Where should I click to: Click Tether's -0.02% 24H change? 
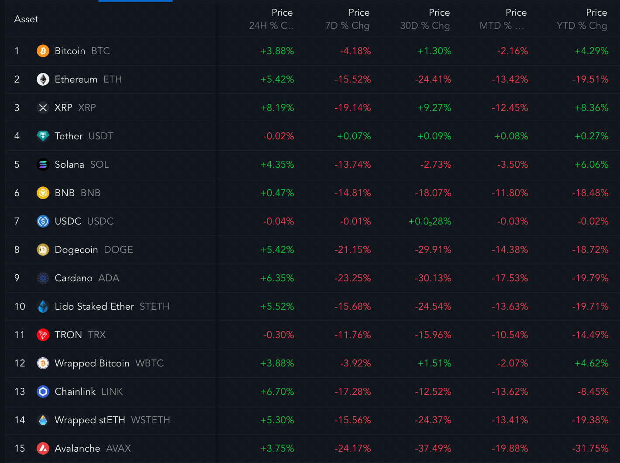(279, 136)
